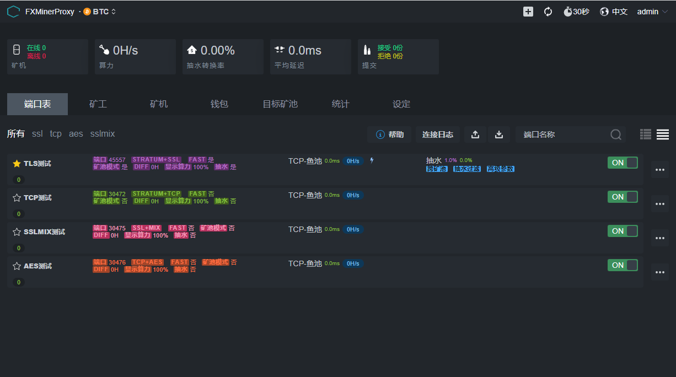Open the 连接日志 connection log

tap(438, 134)
